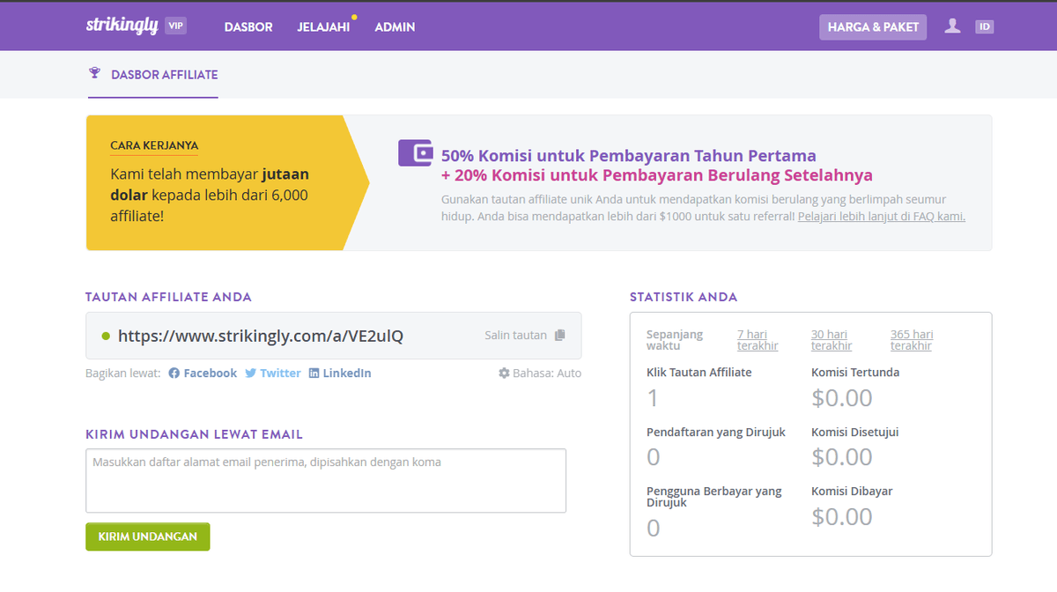Switch statistics to 365 hari terakhir
Image resolution: width=1057 pixels, height=592 pixels.
click(911, 339)
